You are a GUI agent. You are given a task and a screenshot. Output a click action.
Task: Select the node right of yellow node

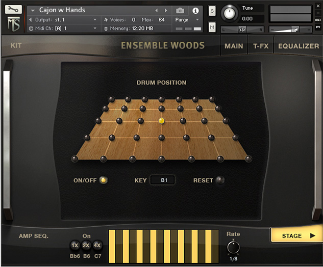(x=183, y=121)
